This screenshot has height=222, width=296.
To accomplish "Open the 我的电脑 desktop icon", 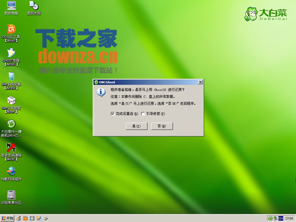I will tap(11, 8).
